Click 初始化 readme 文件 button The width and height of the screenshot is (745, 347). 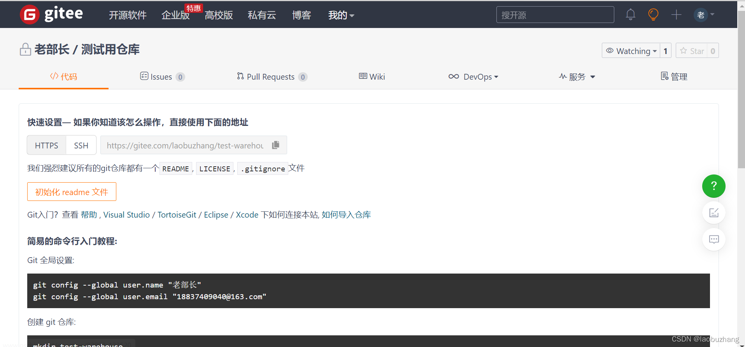click(x=72, y=192)
